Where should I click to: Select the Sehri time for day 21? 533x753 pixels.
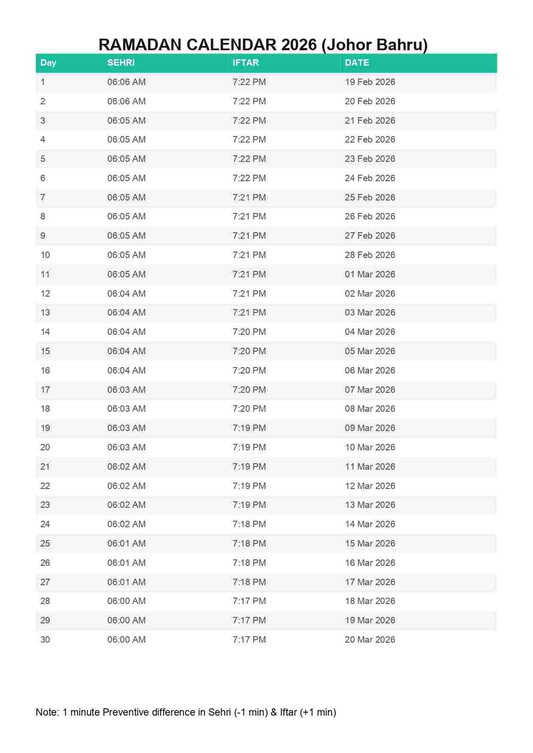tap(126, 467)
